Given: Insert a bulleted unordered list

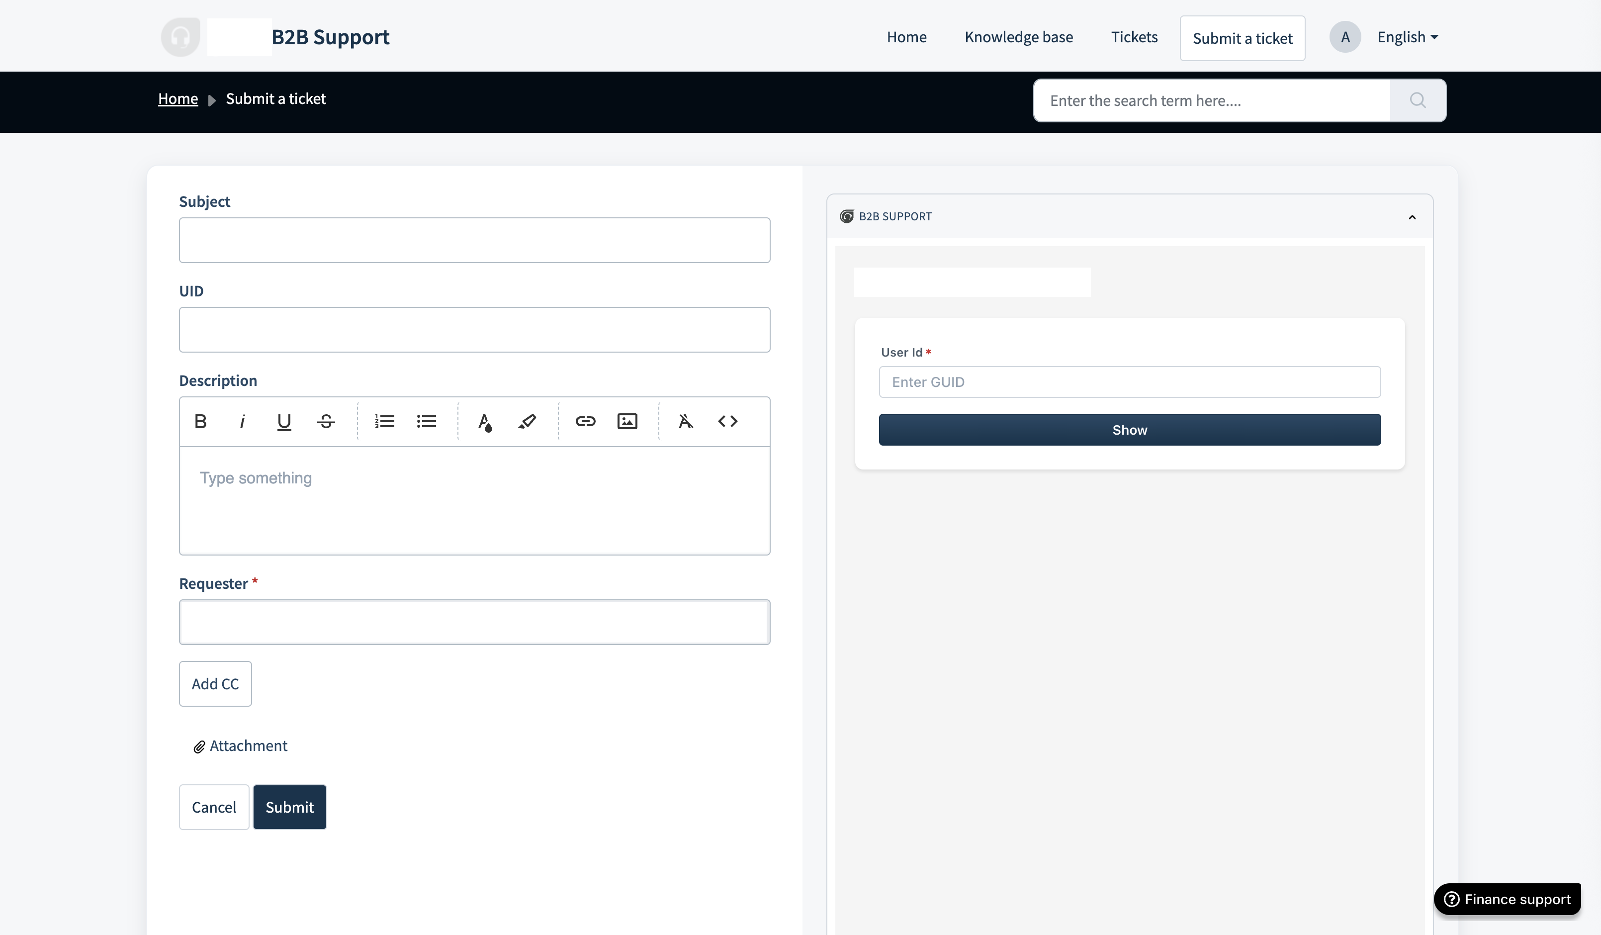Looking at the screenshot, I should coord(426,421).
